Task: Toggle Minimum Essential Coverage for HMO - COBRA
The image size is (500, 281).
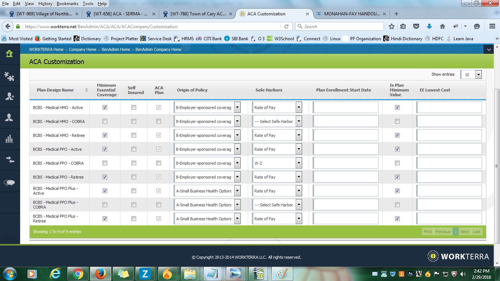Action: tap(105, 121)
